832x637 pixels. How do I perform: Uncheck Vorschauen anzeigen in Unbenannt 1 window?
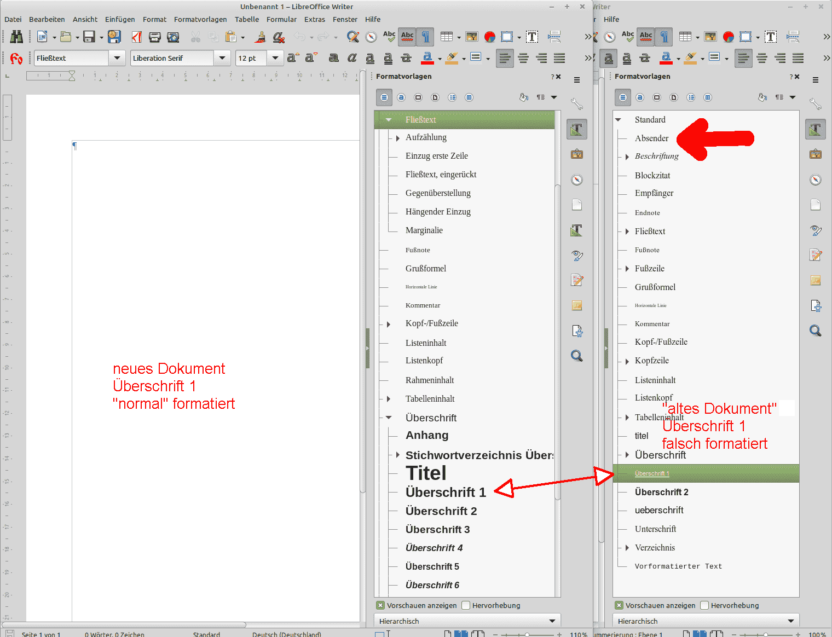(x=380, y=605)
